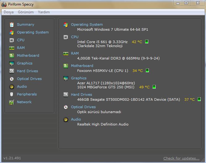This screenshot has width=206, height=163.
Task: Select the CPU chip icon in the sidebar
Action: 12,40
